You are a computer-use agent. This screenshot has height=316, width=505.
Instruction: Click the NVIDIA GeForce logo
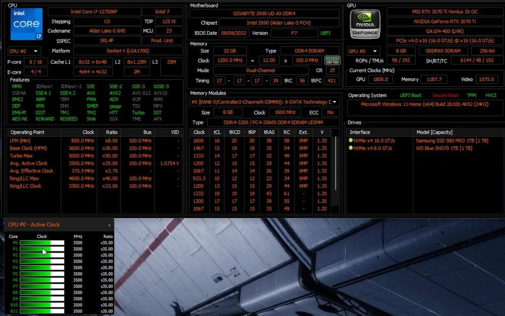[365, 24]
